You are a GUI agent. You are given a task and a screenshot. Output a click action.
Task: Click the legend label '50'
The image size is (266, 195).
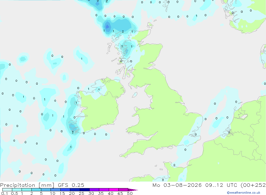coord(130,193)
